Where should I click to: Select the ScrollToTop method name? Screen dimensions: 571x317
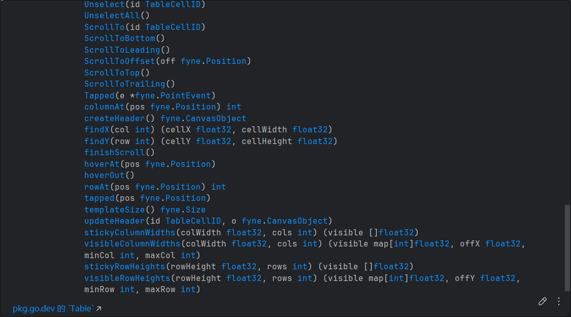[112, 73]
